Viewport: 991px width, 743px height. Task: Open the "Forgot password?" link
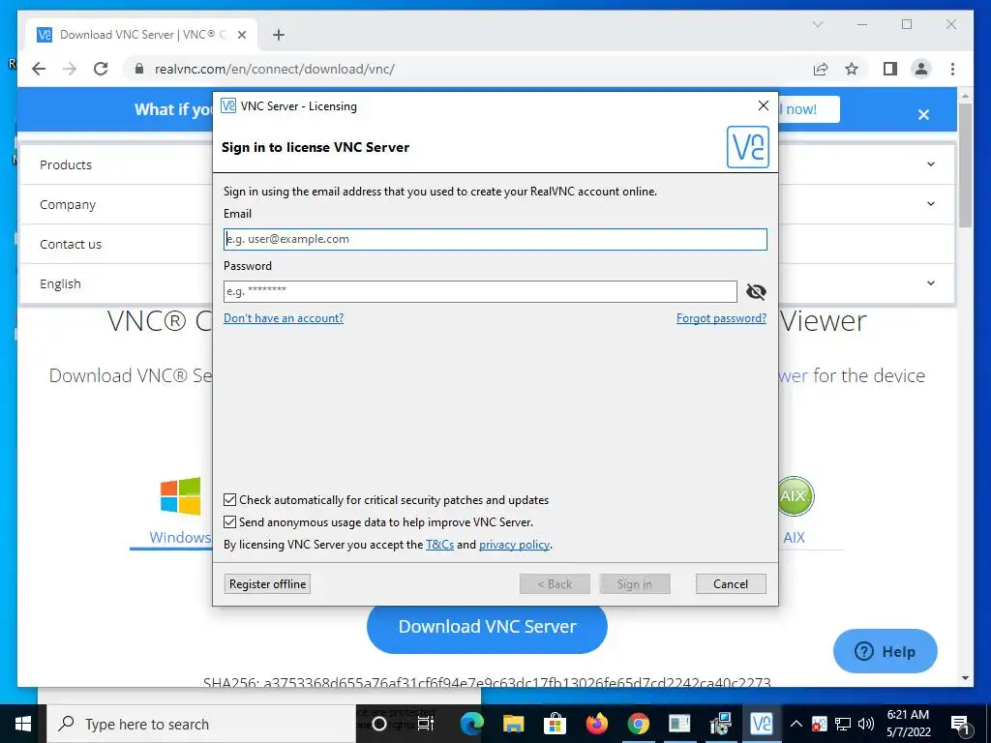[x=721, y=317]
